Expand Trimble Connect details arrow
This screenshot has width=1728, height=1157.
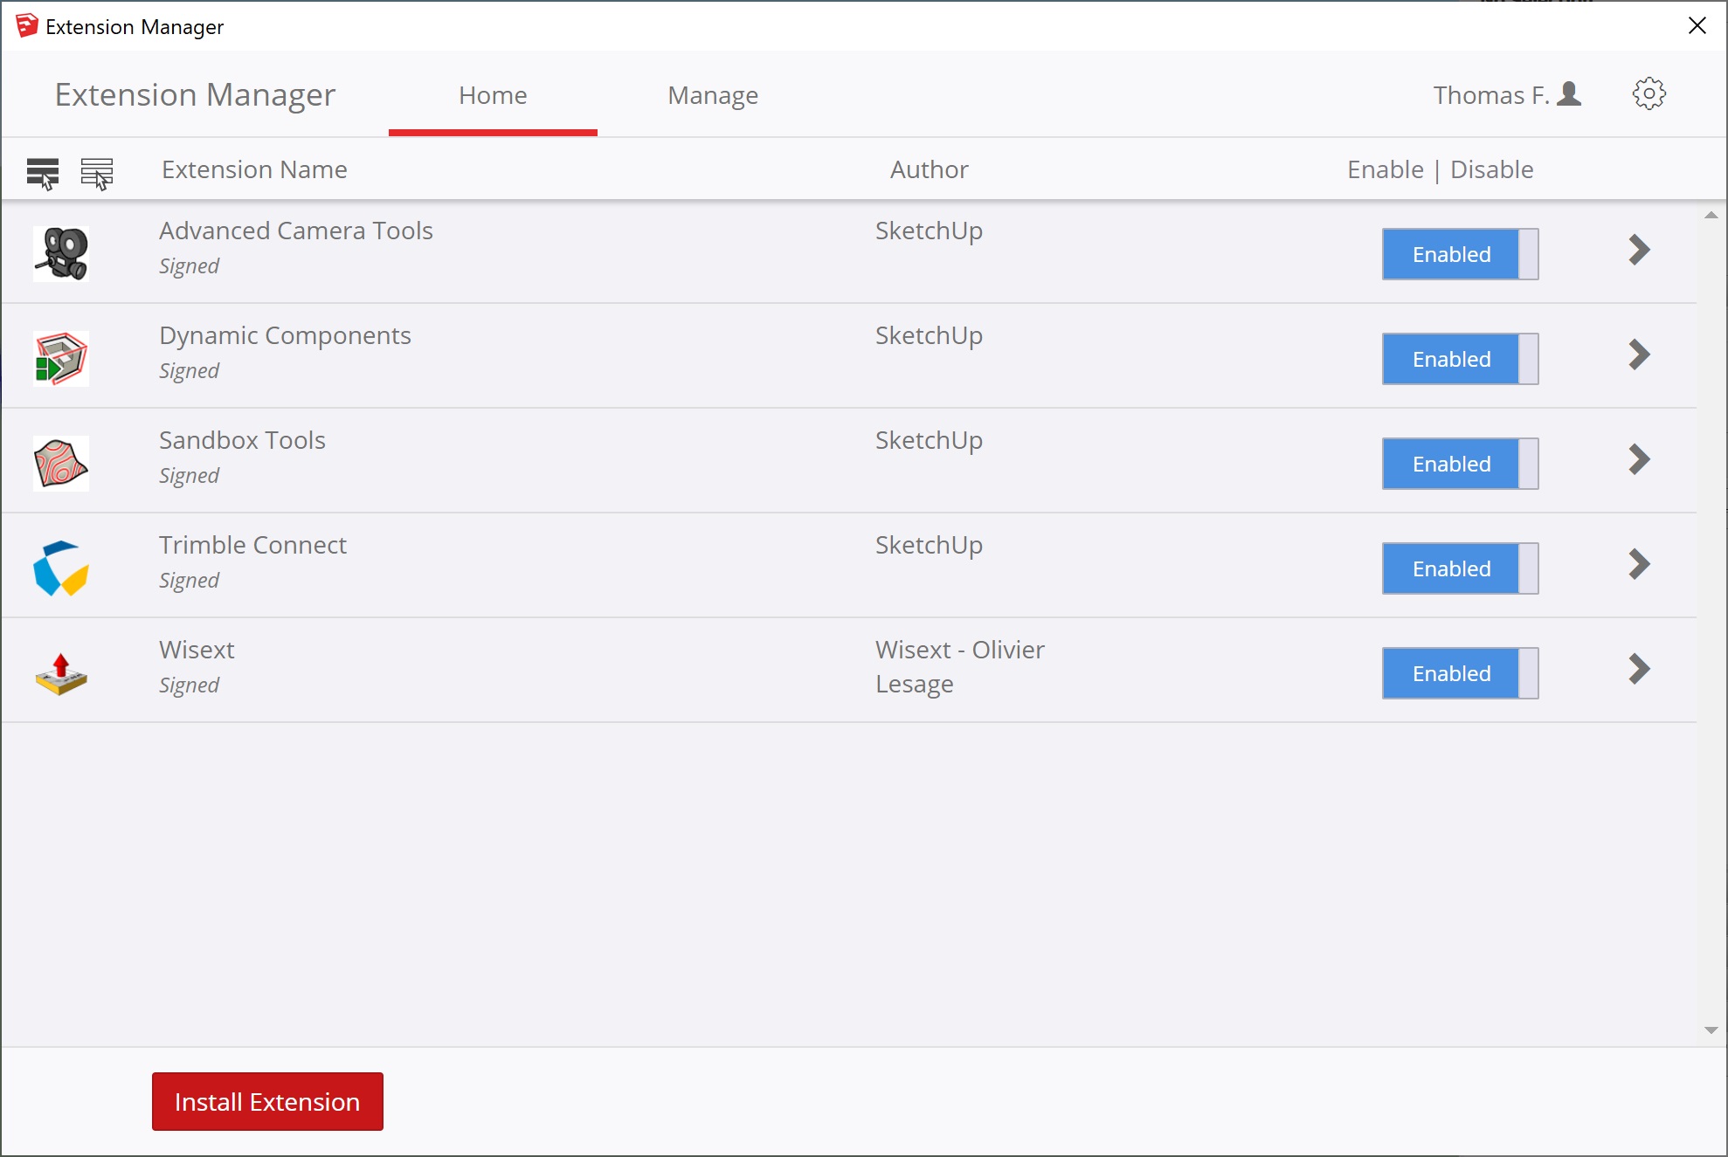1639,564
